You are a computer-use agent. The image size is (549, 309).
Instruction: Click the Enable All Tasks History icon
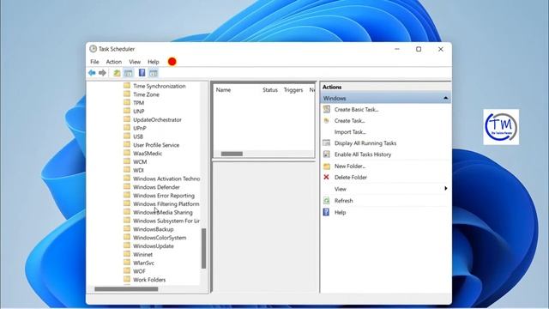326,154
